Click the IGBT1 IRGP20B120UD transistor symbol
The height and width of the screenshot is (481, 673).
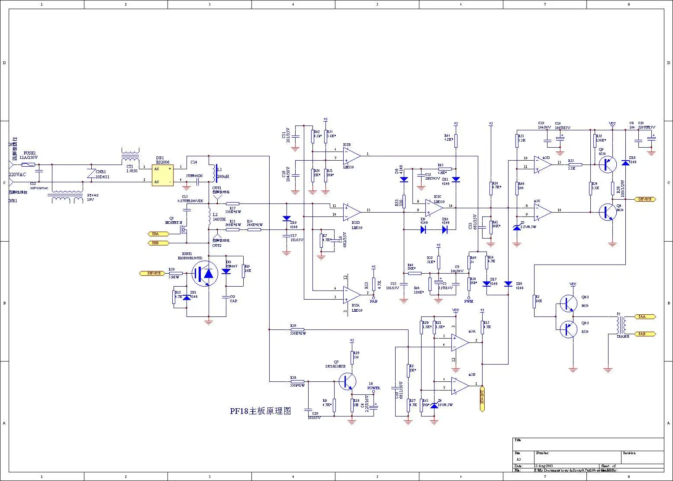pos(204,274)
